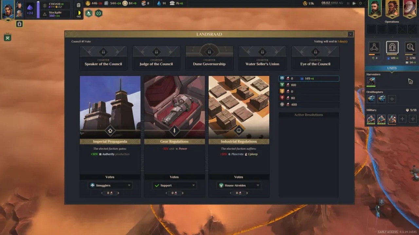419x235 pixels.
Task: Open Support vote choice dropdown
Action: click(174, 185)
